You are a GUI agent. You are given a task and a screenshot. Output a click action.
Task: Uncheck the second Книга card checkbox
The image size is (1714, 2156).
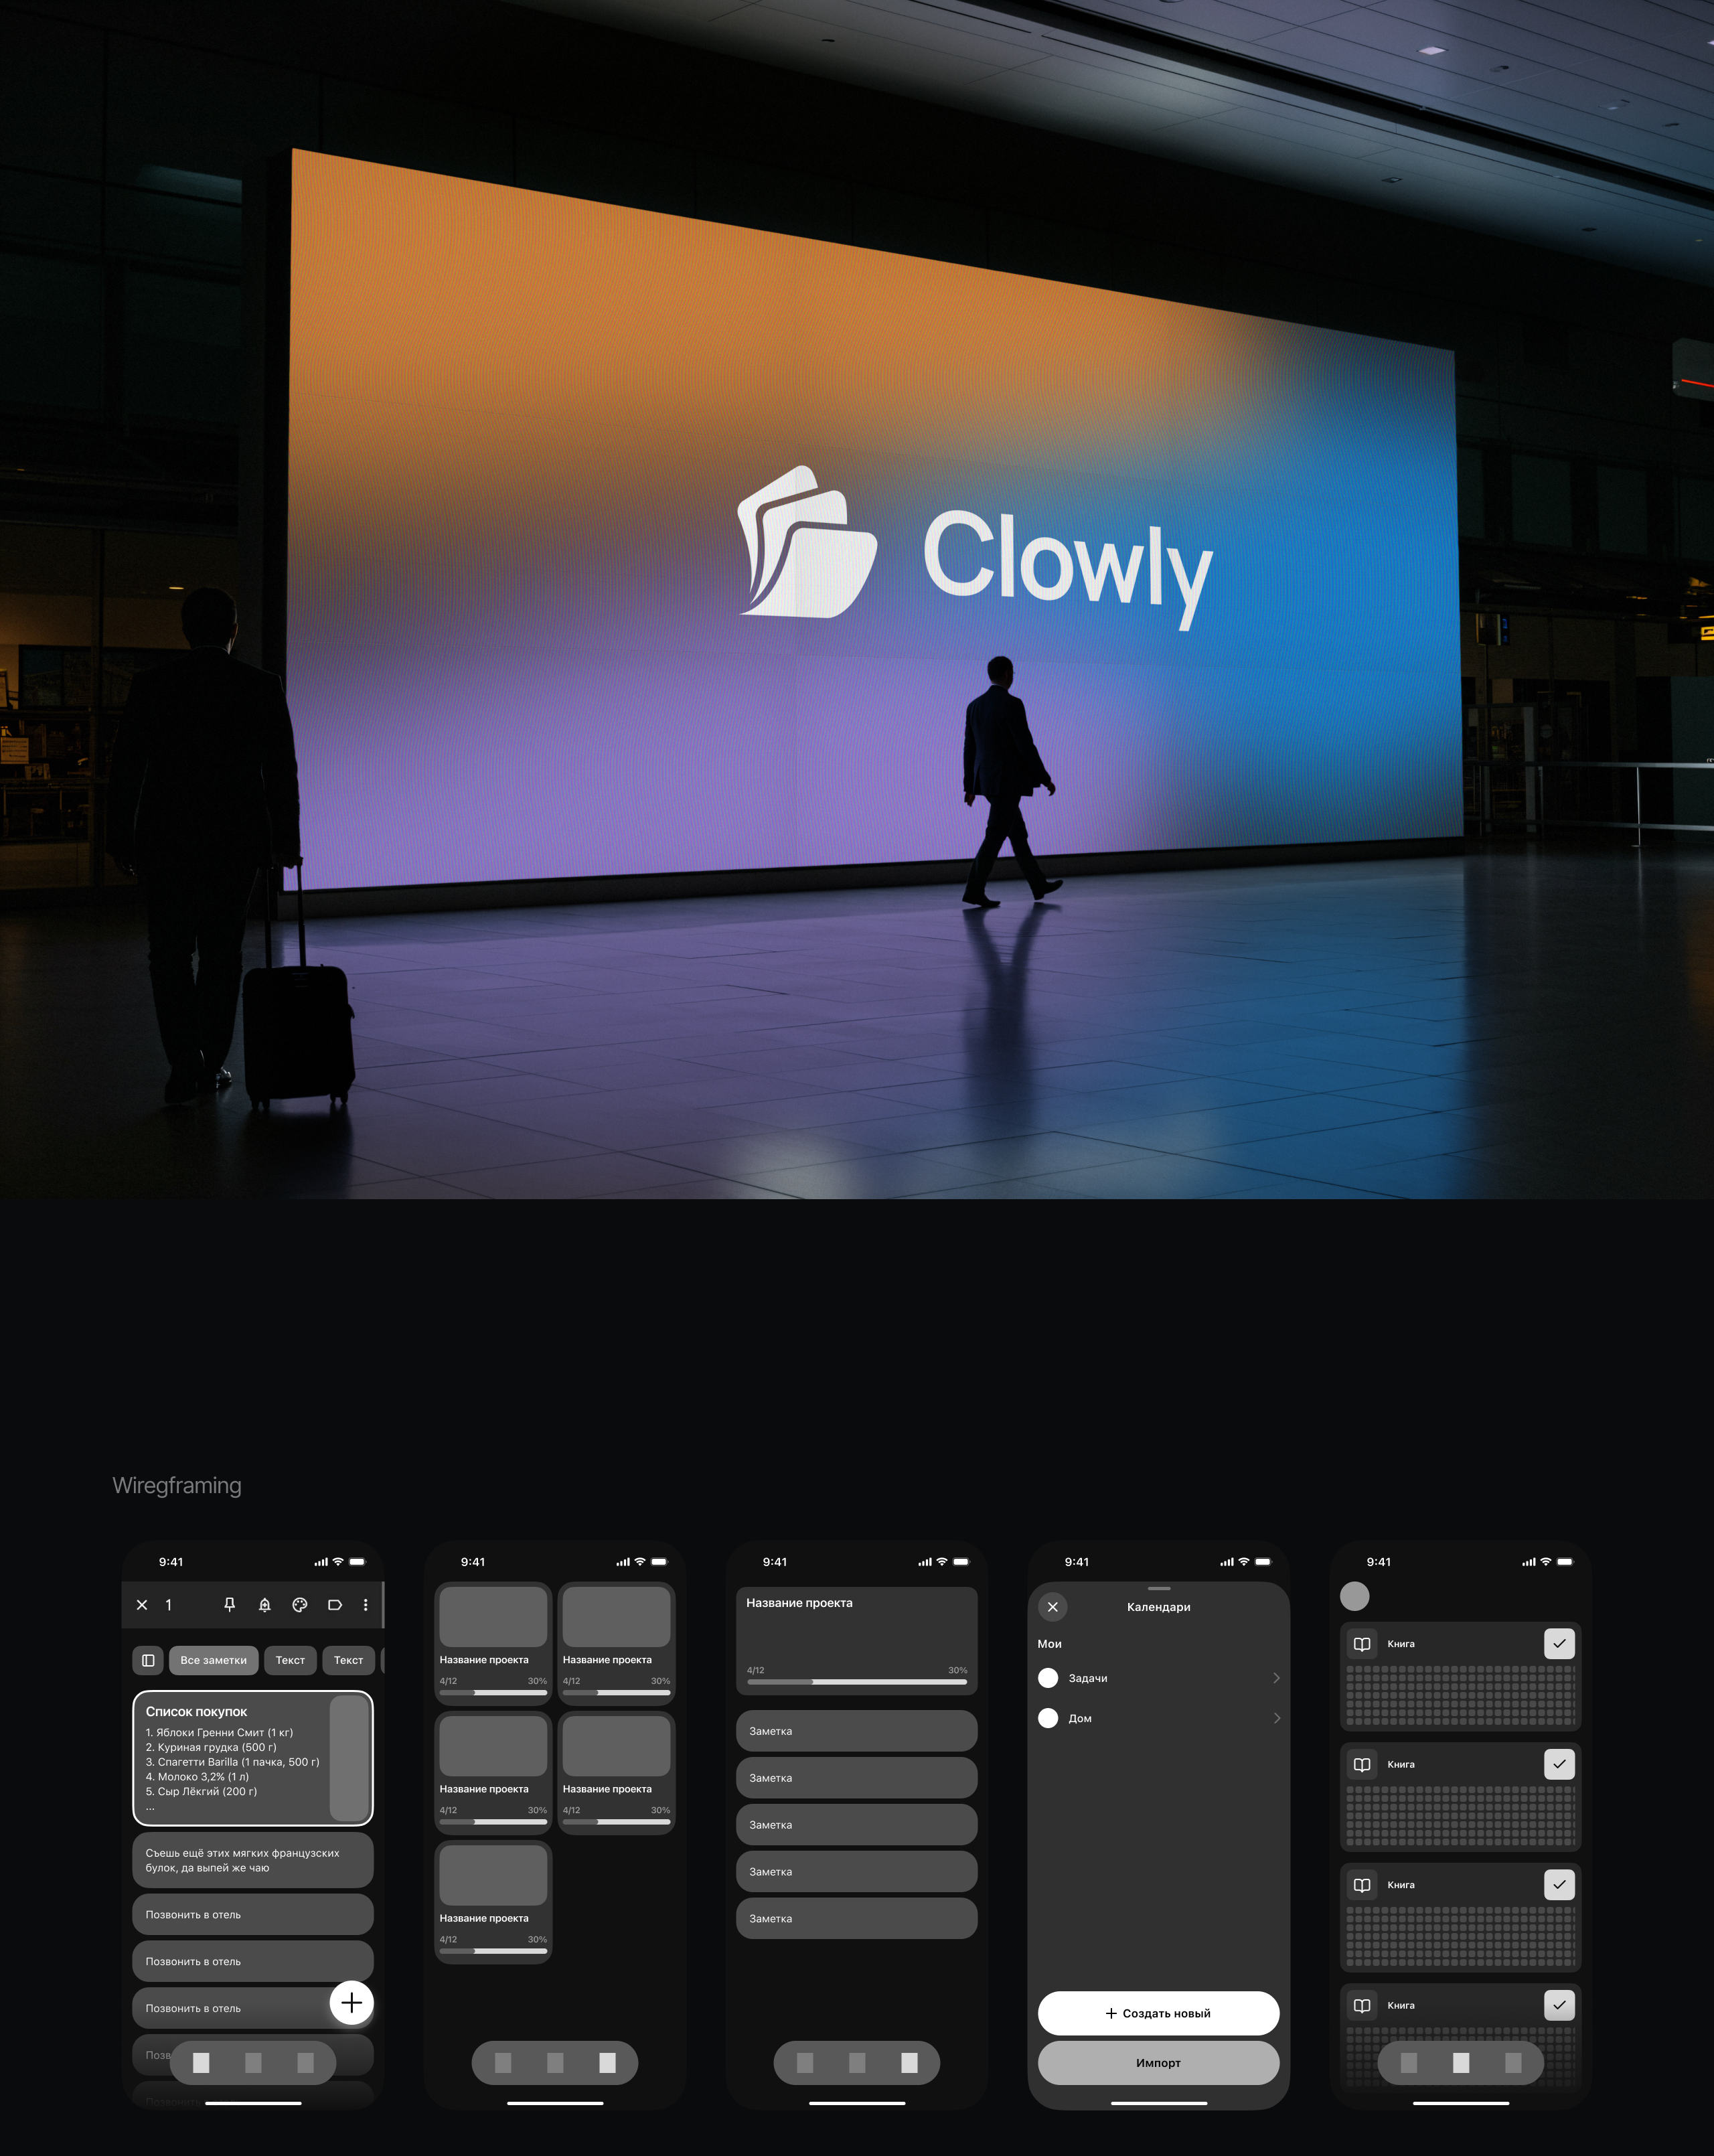tap(1559, 1764)
